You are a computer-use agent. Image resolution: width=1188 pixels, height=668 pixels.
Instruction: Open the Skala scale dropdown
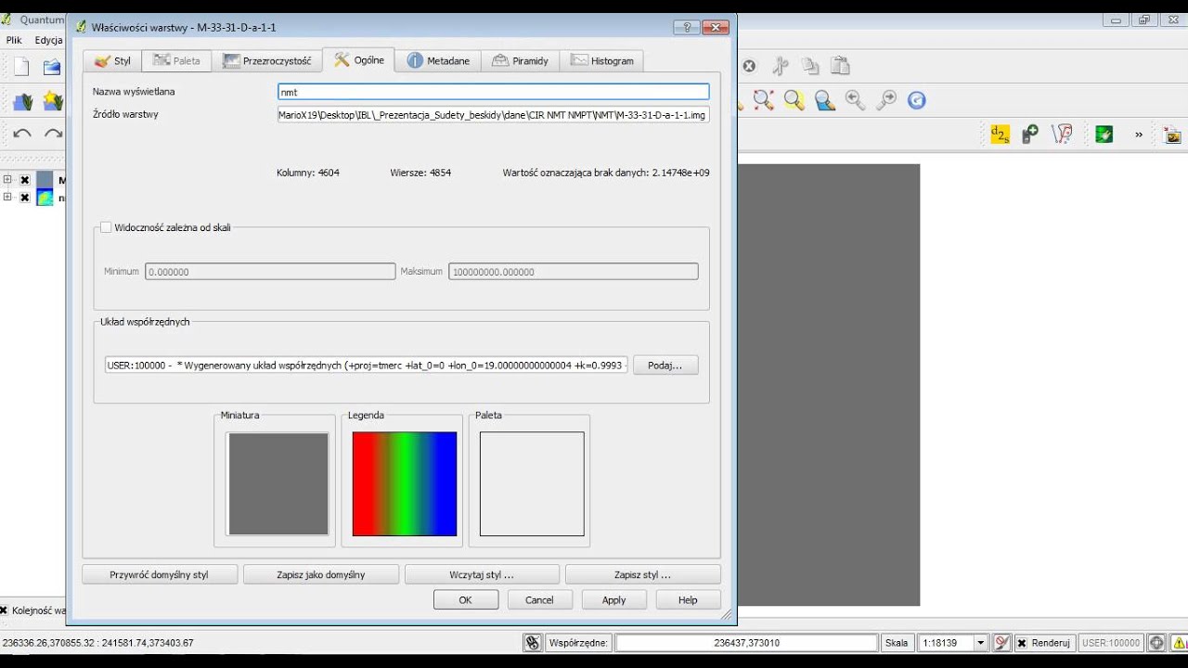(981, 642)
